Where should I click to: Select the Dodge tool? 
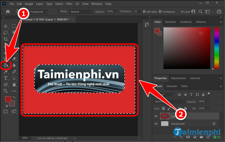[6, 71]
